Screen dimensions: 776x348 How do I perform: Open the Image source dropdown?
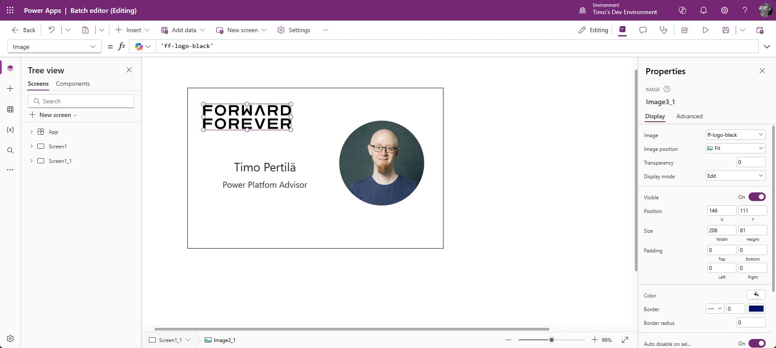735,135
